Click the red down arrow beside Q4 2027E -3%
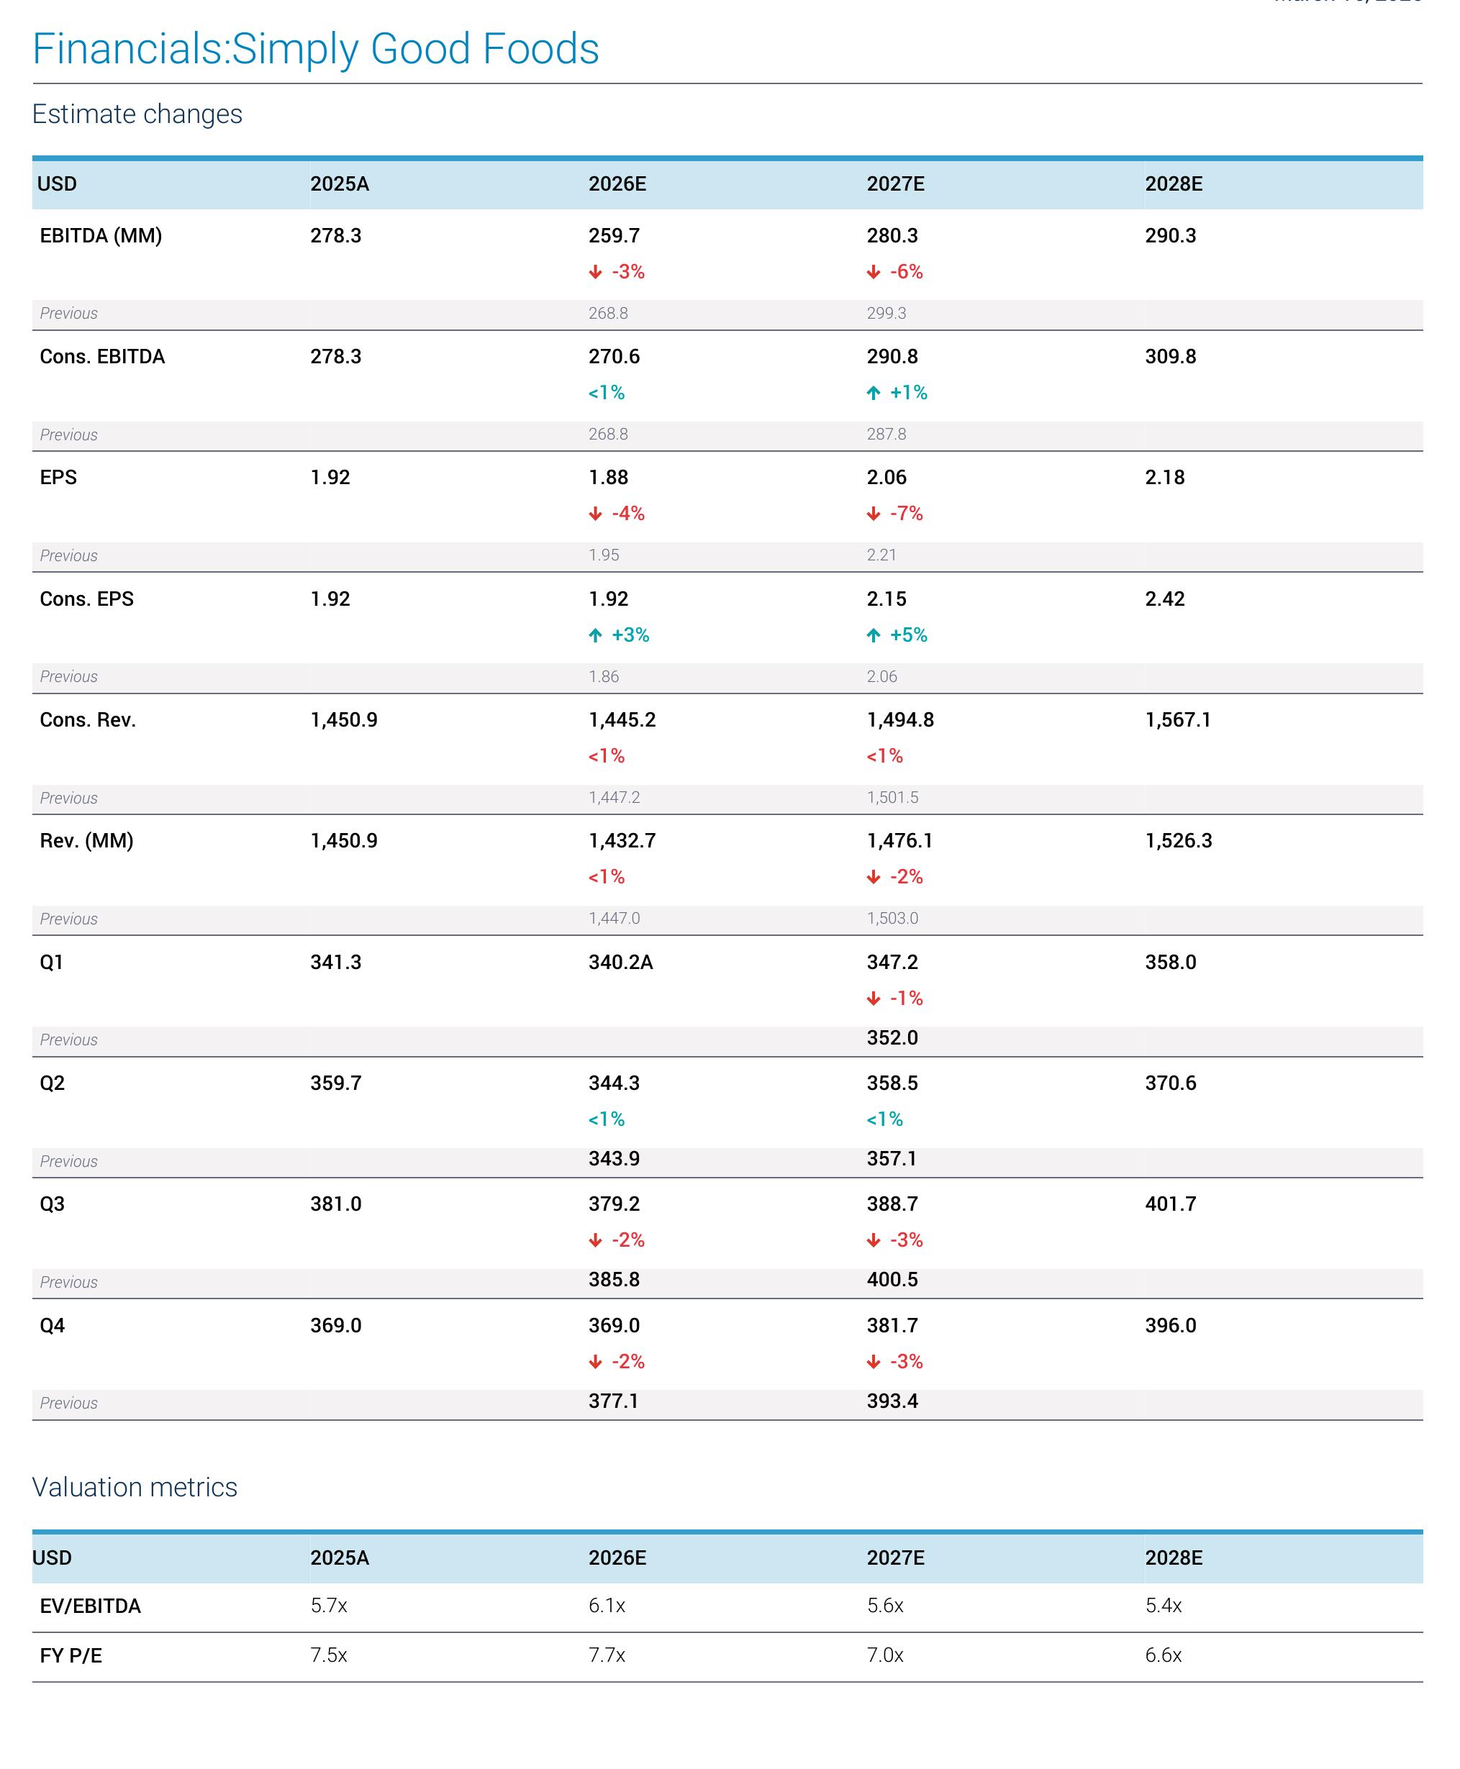 coord(874,1361)
